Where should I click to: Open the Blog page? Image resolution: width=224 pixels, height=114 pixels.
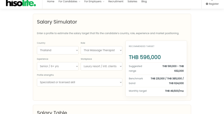point(144,2)
